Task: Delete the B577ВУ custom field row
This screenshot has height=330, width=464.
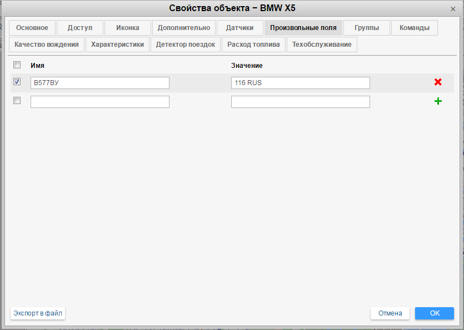Action: coord(438,82)
